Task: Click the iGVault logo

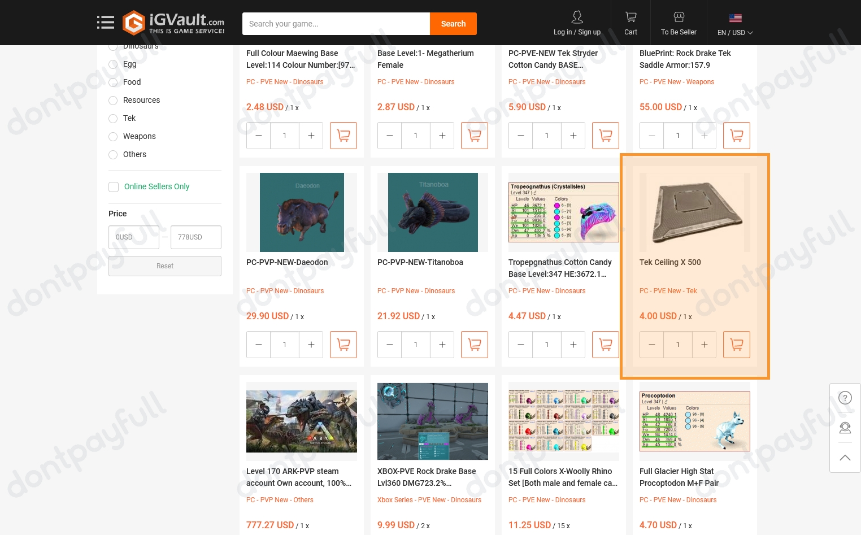Action: tap(174, 23)
